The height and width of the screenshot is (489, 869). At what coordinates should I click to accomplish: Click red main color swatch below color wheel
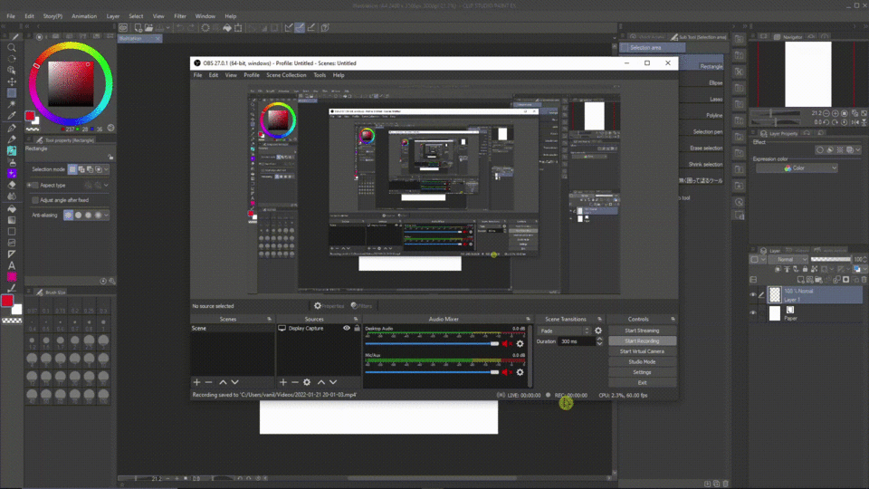coord(29,116)
